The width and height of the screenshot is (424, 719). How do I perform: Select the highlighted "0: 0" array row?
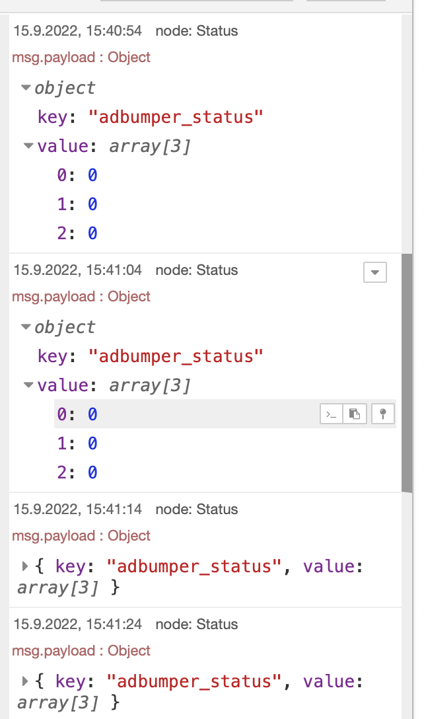point(77,414)
